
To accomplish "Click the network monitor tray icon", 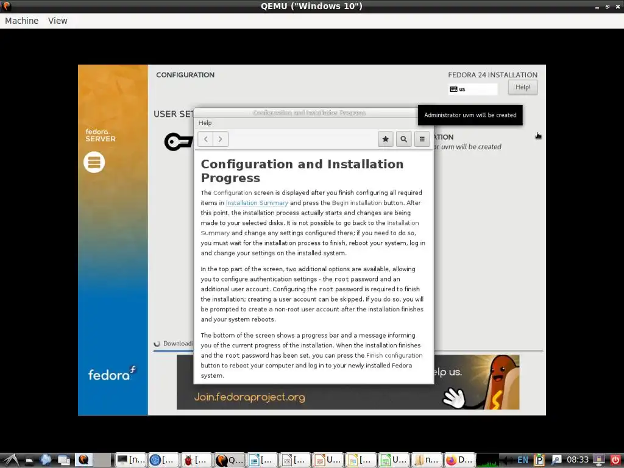I will point(599,460).
